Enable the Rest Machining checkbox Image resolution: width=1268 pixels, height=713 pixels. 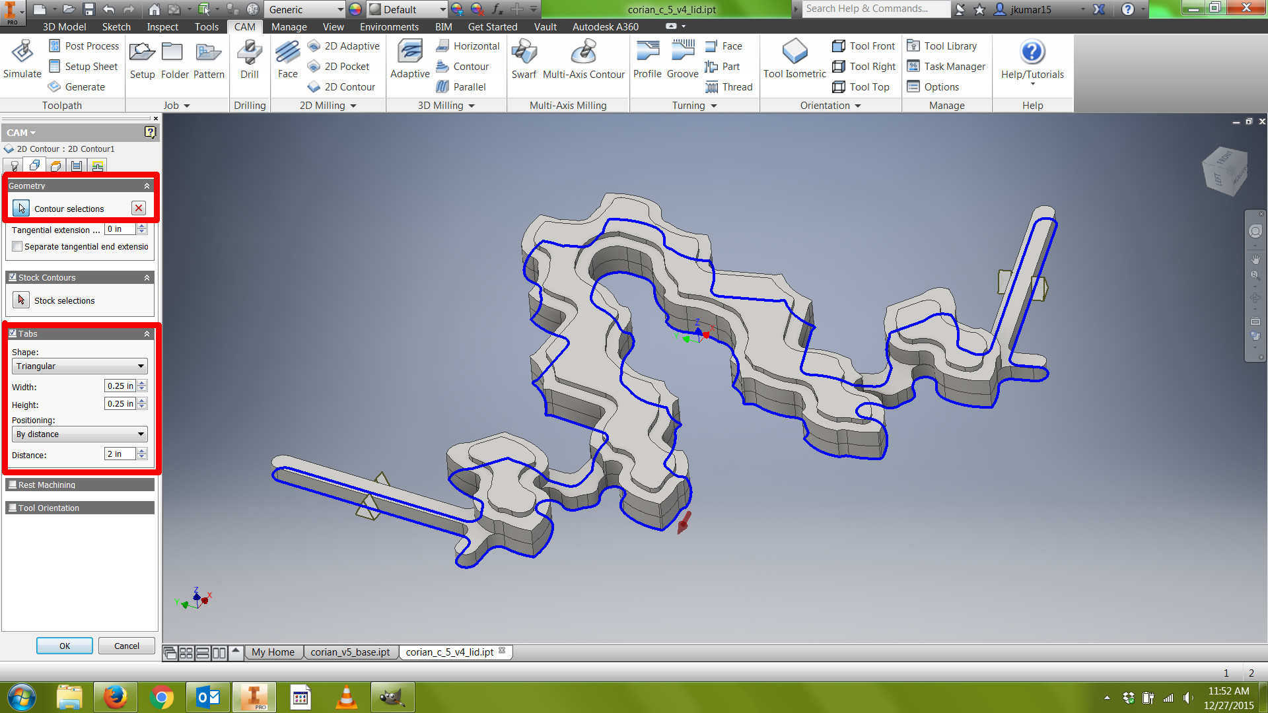(x=13, y=485)
